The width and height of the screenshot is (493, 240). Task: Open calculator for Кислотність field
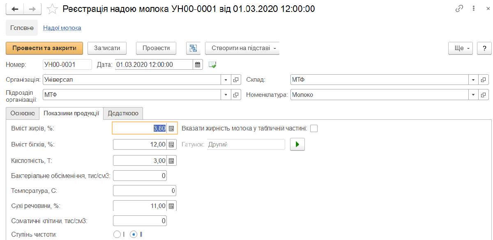tap(172, 160)
